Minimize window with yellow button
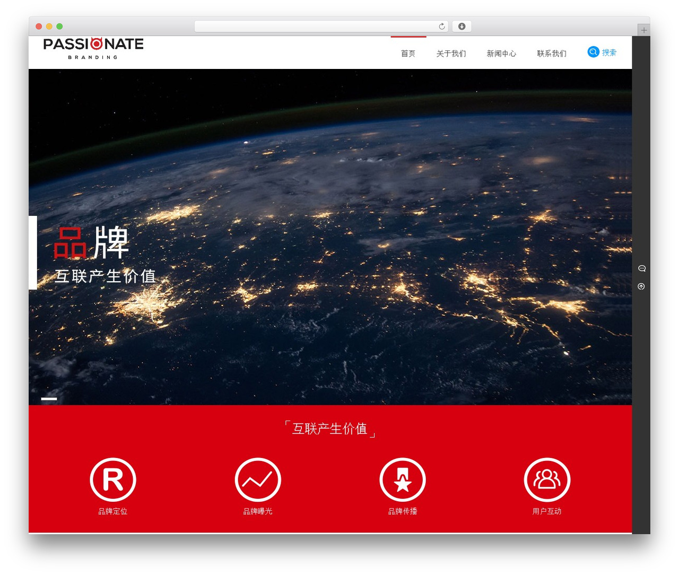The image size is (679, 575). point(49,27)
